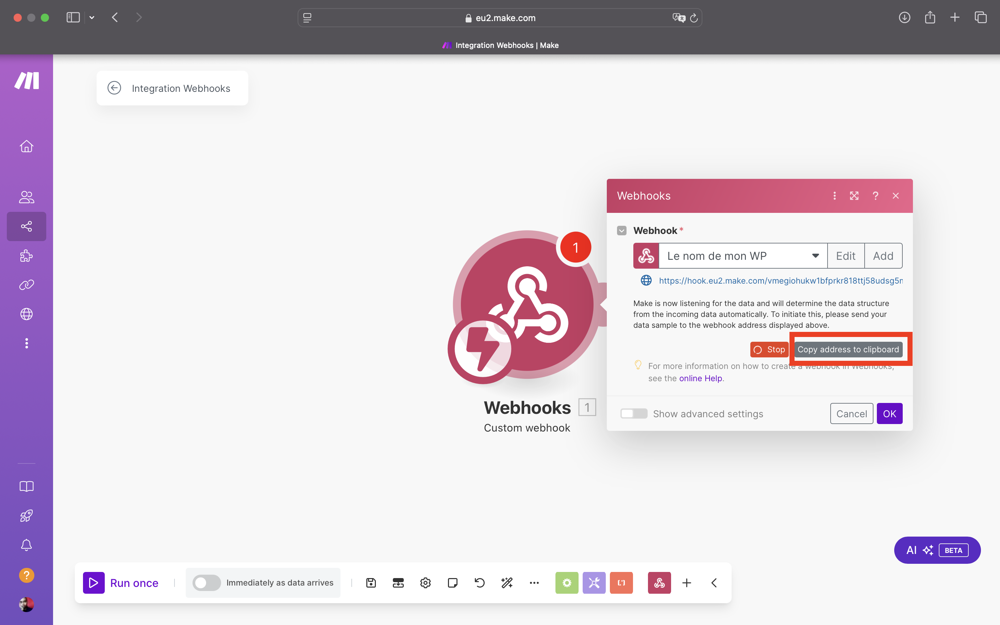Save the scenario with the floppy disk icon
Screen dimensions: 1000x625
[371, 583]
